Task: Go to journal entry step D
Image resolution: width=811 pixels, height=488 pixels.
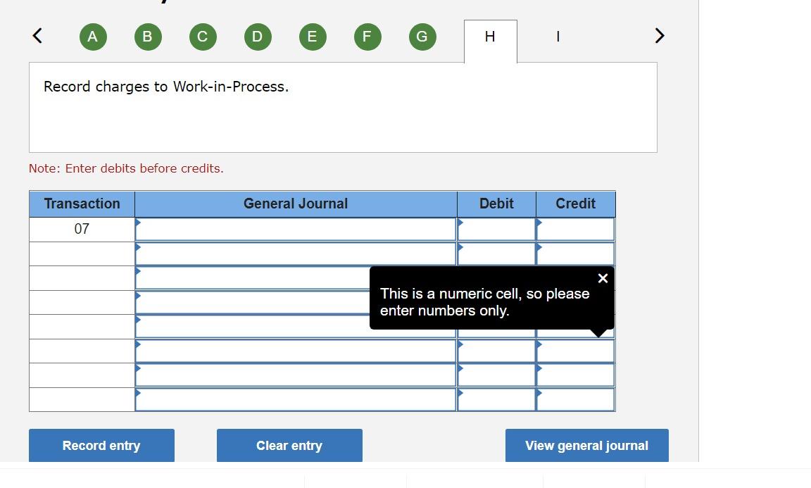Action: tap(258, 37)
